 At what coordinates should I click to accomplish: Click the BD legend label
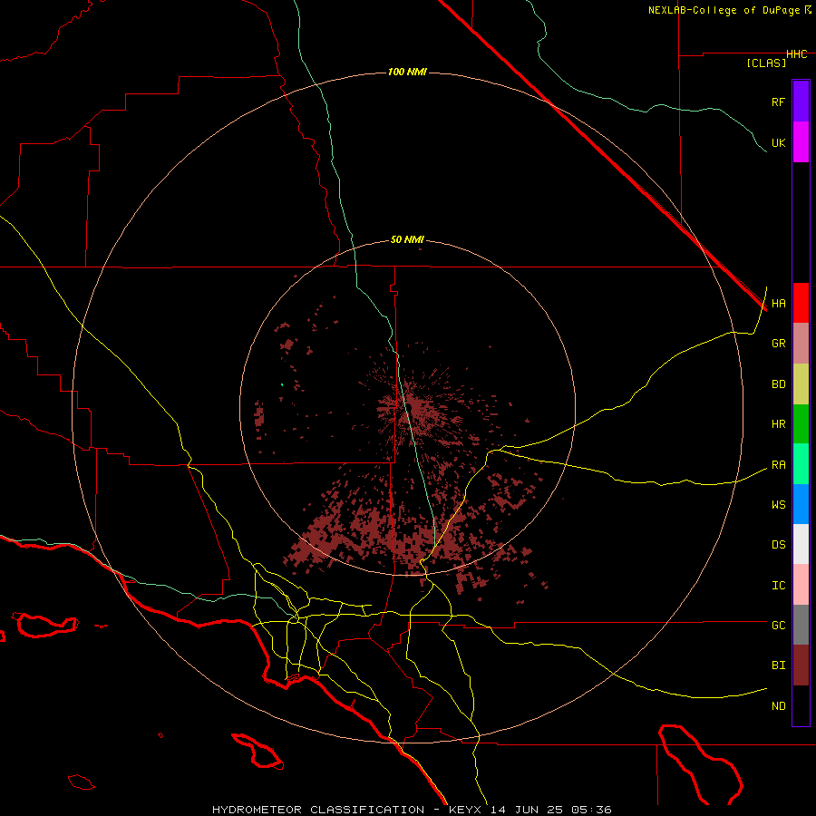[x=778, y=384]
